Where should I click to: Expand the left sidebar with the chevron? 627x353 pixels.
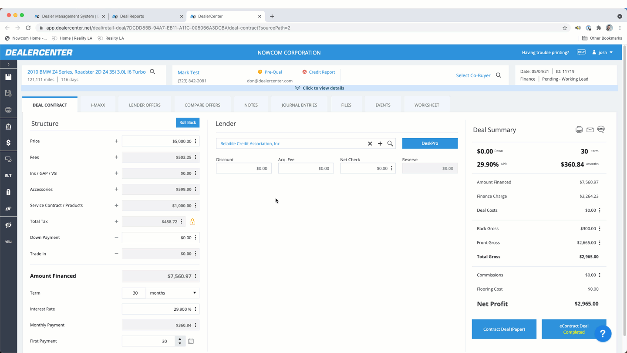pyautogui.click(x=8, y=64)
